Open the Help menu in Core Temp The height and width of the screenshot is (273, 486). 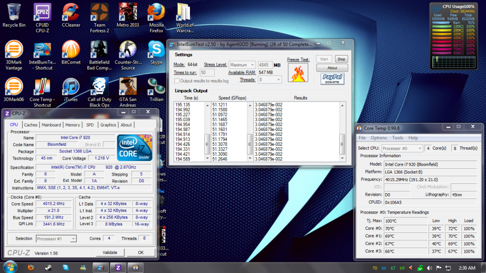413,138
